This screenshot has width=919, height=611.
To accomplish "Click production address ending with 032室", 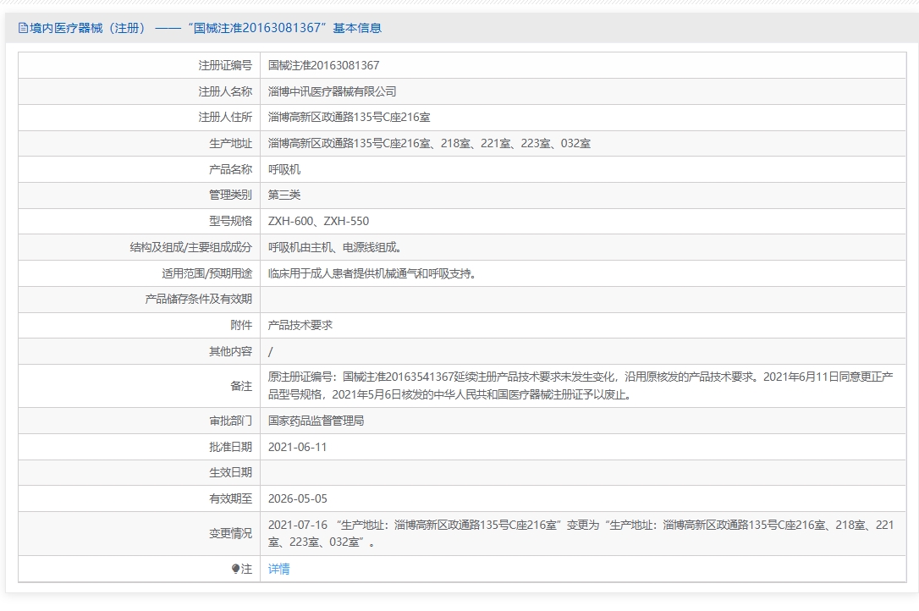I will (x=429, y=144).
